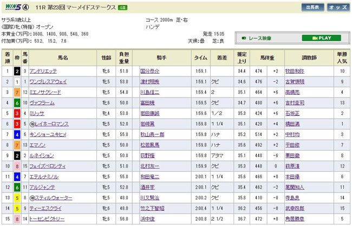Click the green frame 6 badge for ヴァフラーム
The image size is (352, 226).
(17, 102)
